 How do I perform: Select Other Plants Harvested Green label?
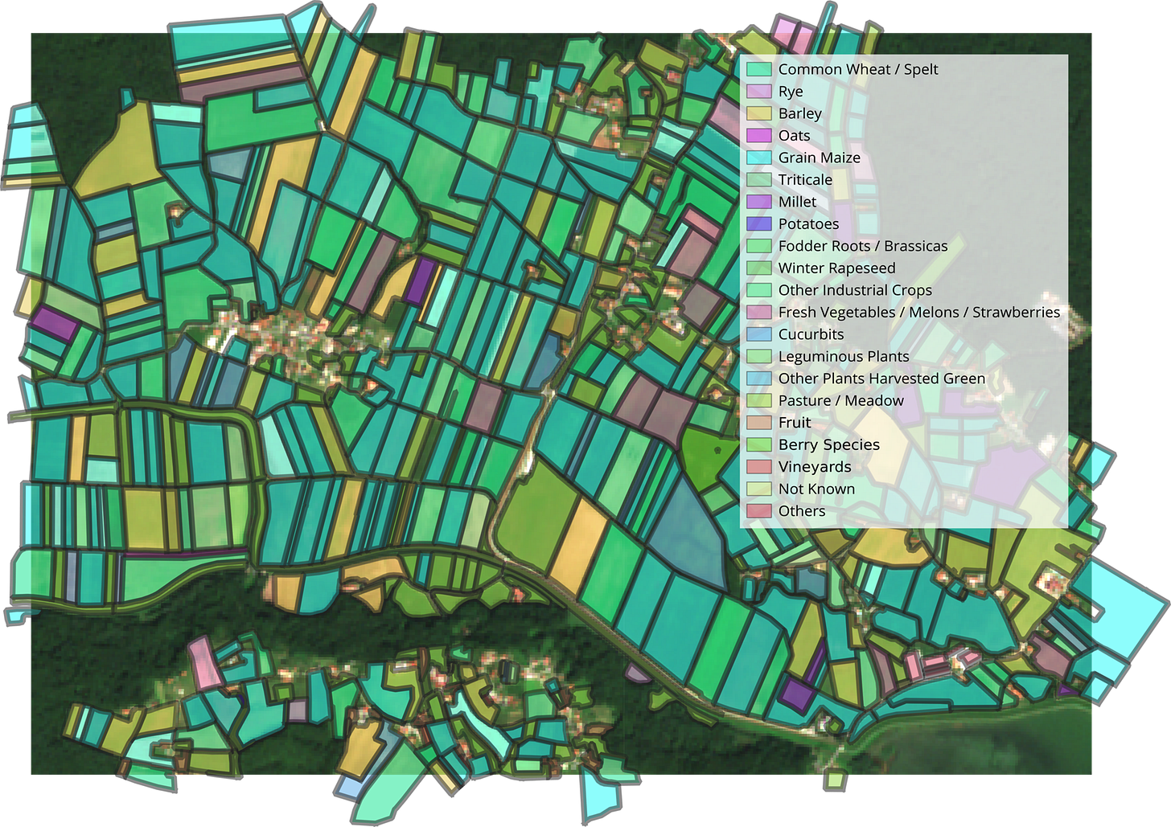[x=881, y=379]
